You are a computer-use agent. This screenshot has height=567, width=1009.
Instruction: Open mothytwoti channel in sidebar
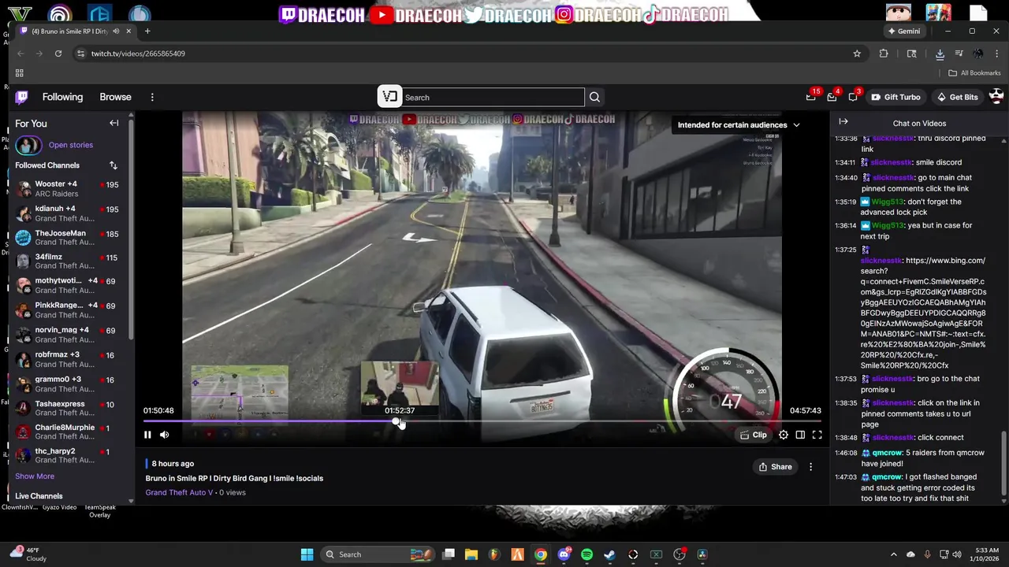pyautogui.click(x=66, y=286)
